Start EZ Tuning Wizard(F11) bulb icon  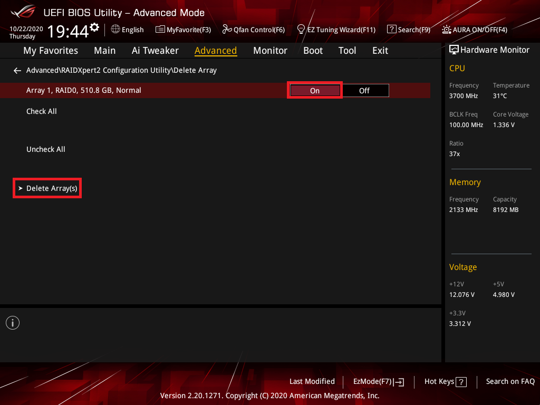[301, 30]
